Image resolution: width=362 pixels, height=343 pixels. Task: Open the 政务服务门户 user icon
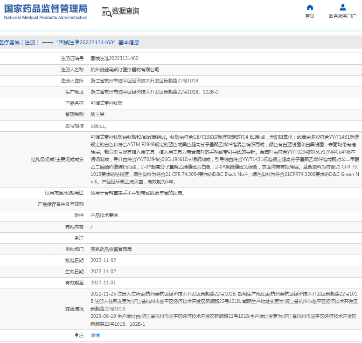(x=342, y=7)
